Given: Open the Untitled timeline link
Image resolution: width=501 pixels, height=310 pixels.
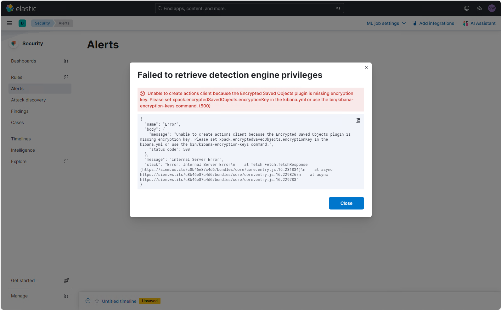Looking at the screenshot, I should click(119, 301).
